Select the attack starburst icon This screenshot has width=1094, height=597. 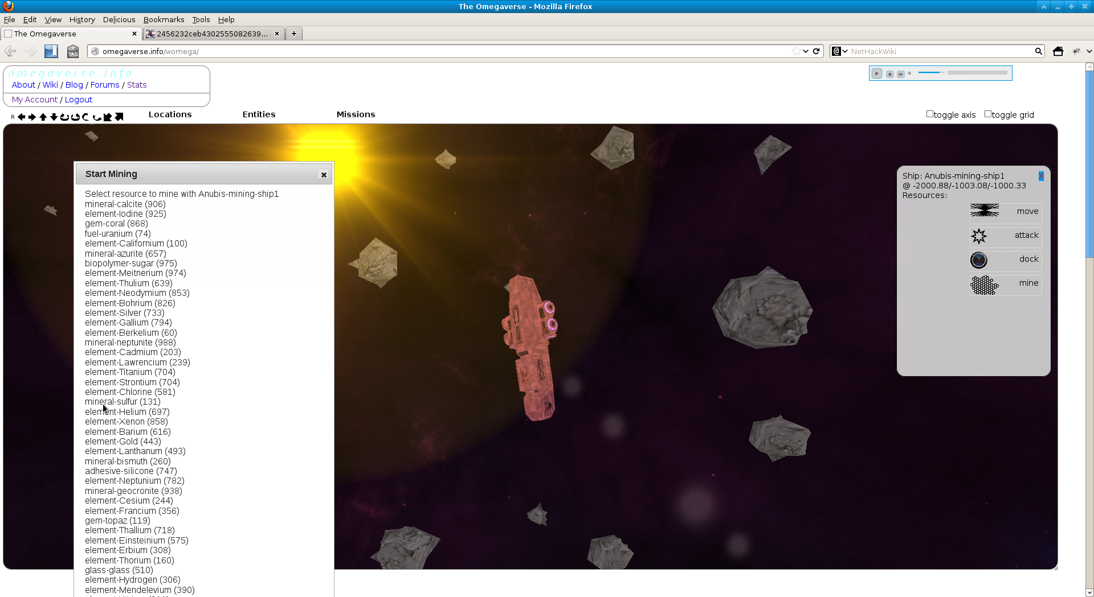tap(979, 236)
